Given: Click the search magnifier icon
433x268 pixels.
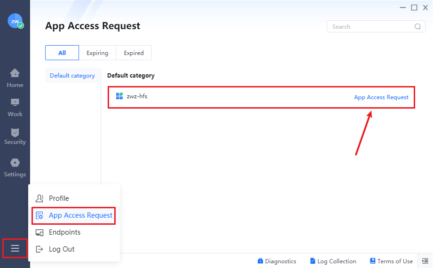Looking at the screenshot, I should (417, 26).
